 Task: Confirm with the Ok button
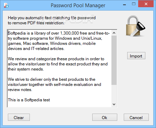(105, 117)
